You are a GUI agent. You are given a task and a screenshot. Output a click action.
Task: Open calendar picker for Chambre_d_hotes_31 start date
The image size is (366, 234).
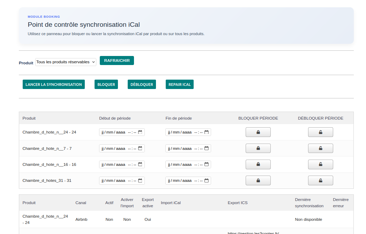click(140, 180)
